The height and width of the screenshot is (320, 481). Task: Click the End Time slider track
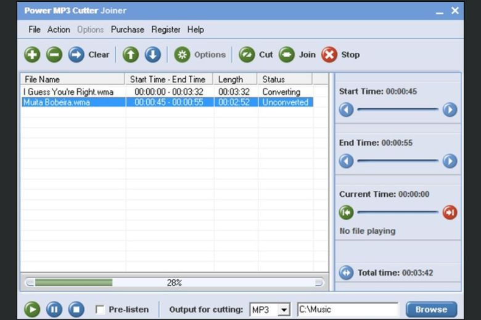[x=398, y=161]
